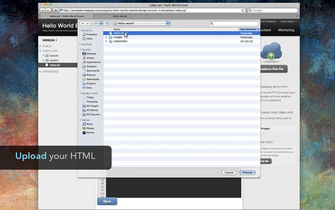This screenshot has width=335, height=210.
Task: Open the Allan Reyes user menu
Action: pos(289,22)
